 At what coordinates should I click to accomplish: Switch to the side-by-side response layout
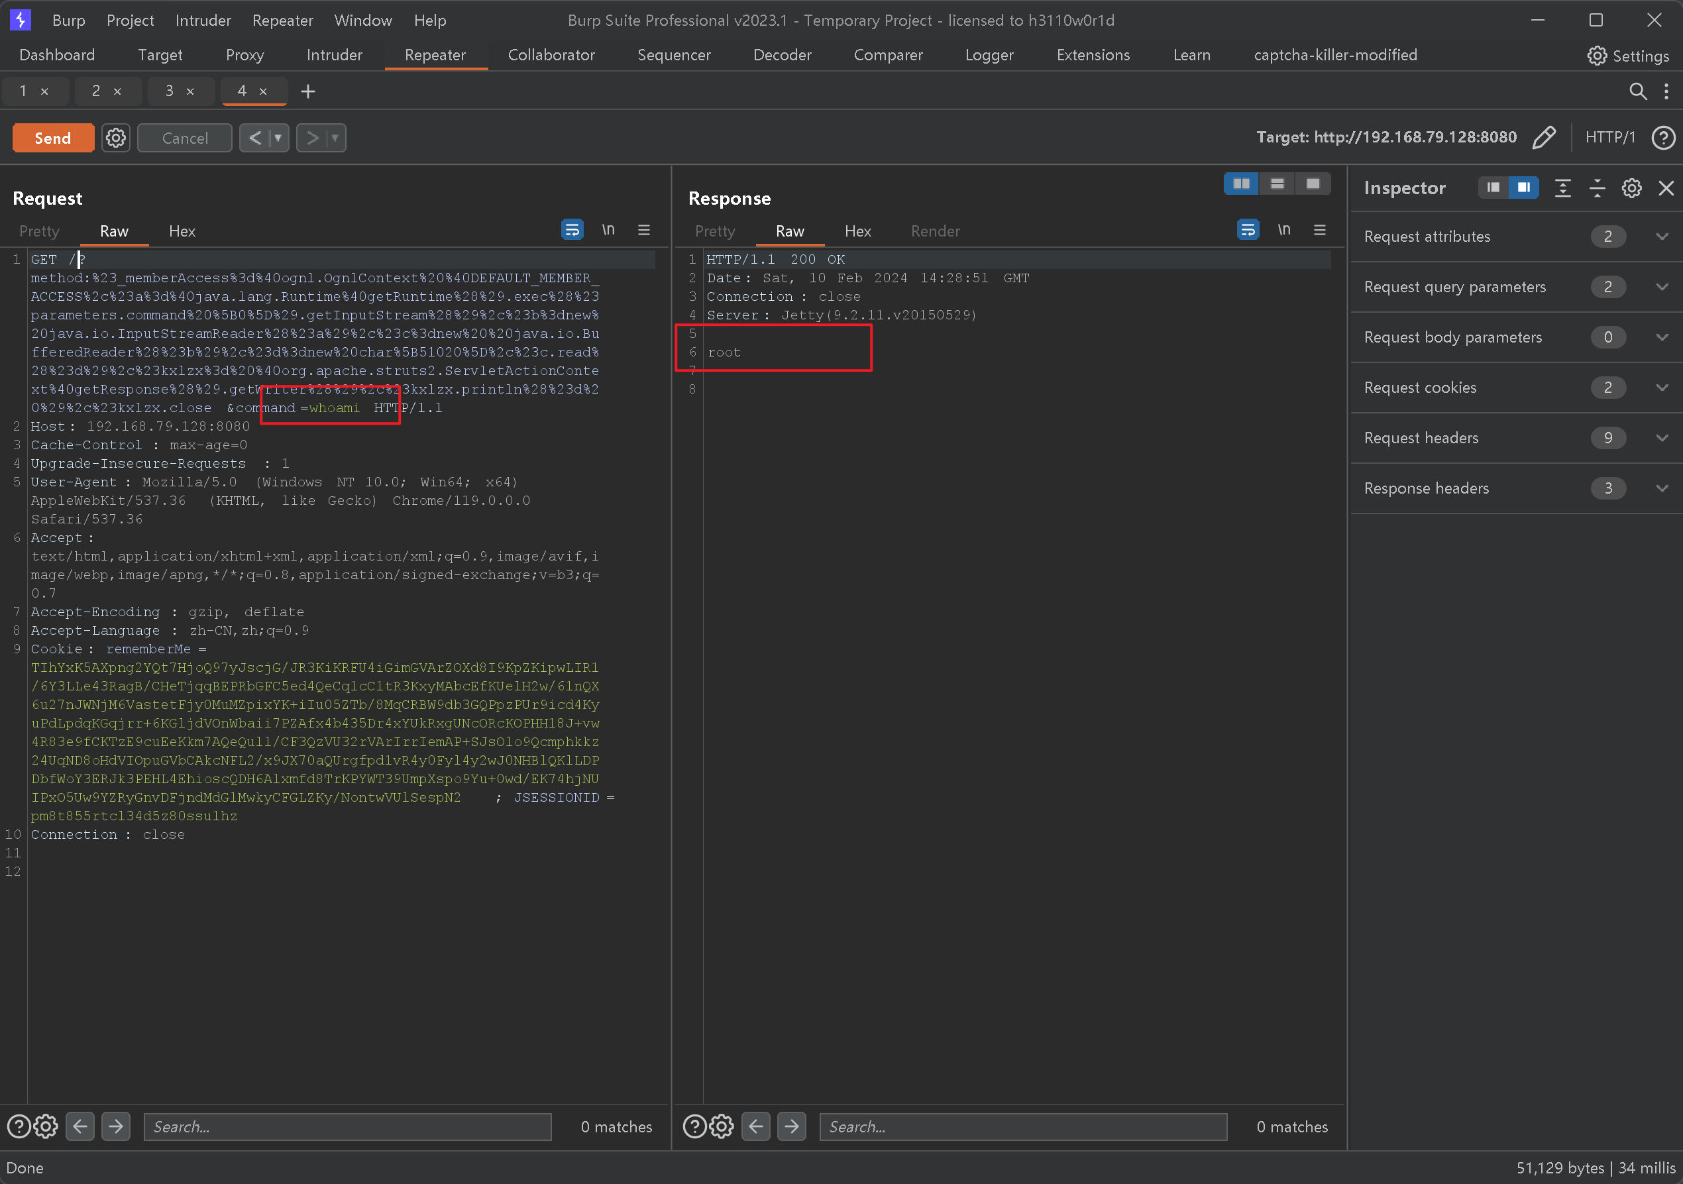click(x=1241, y=184)
